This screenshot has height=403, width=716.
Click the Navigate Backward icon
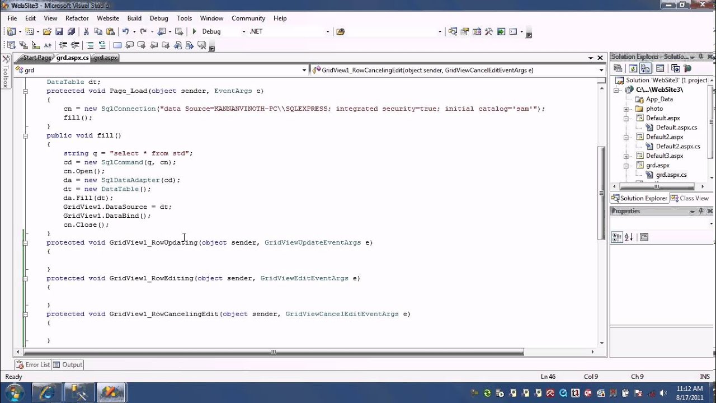tap(161, 31)
